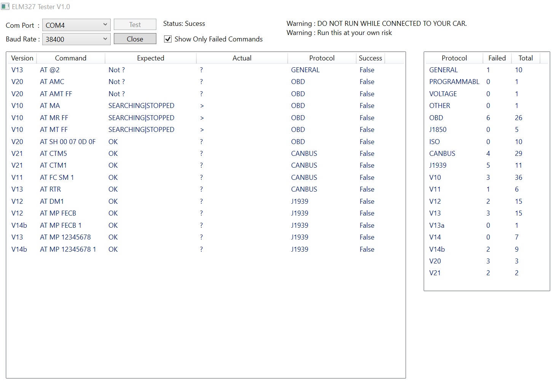Open the COM4 port selector
Viewport: 556px width, 387px height.
coord(72,25)
